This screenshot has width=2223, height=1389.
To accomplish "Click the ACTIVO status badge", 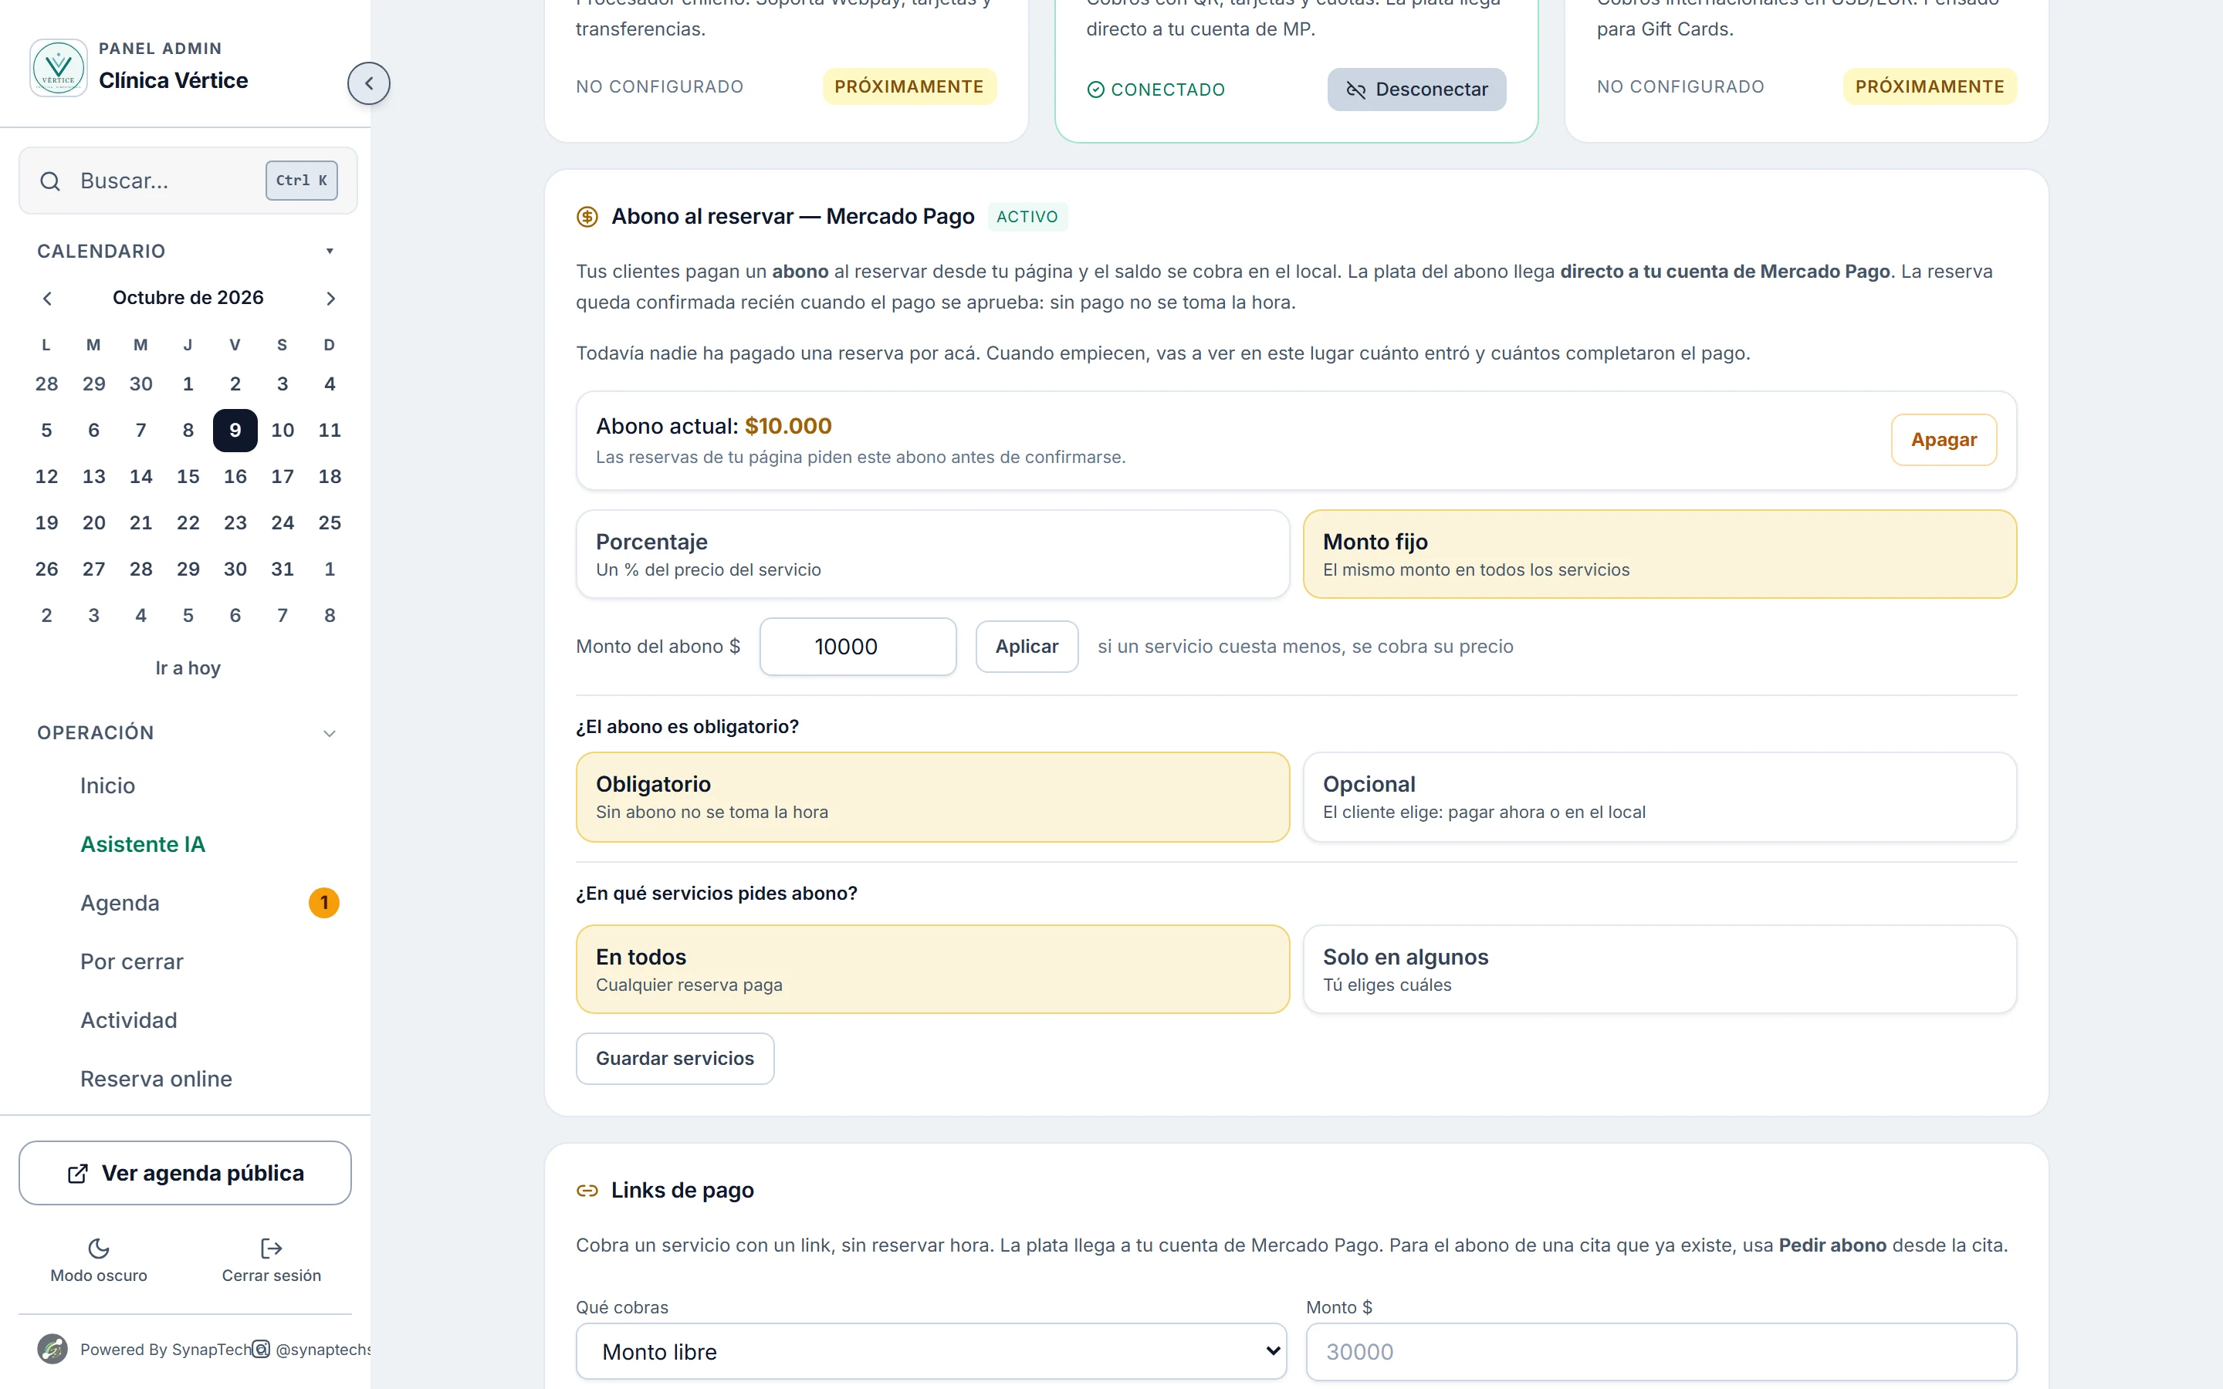I will pos(1027,217).
